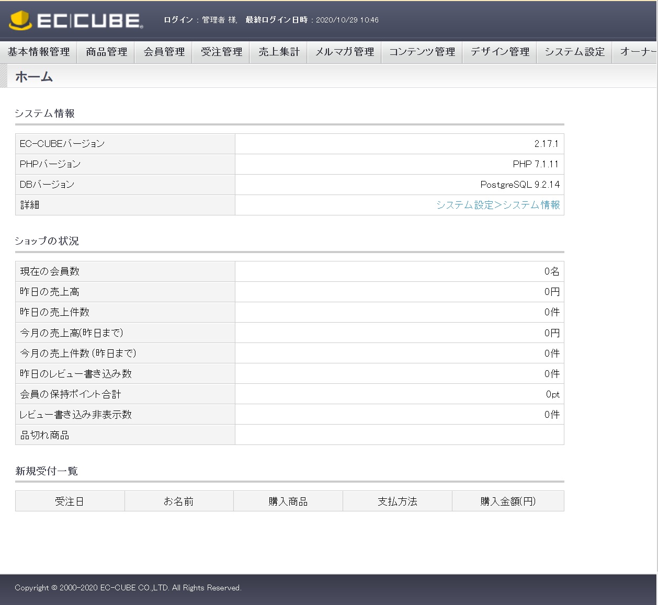Click the 購入商品 column header
658x605 pixels.
click(288, 501)
